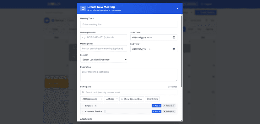Remove all Finance participants
Image resolution: width=260 pixels, height=124 pixels.
click(169, 106)
